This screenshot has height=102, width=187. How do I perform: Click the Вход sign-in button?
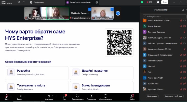pos(165,2)
